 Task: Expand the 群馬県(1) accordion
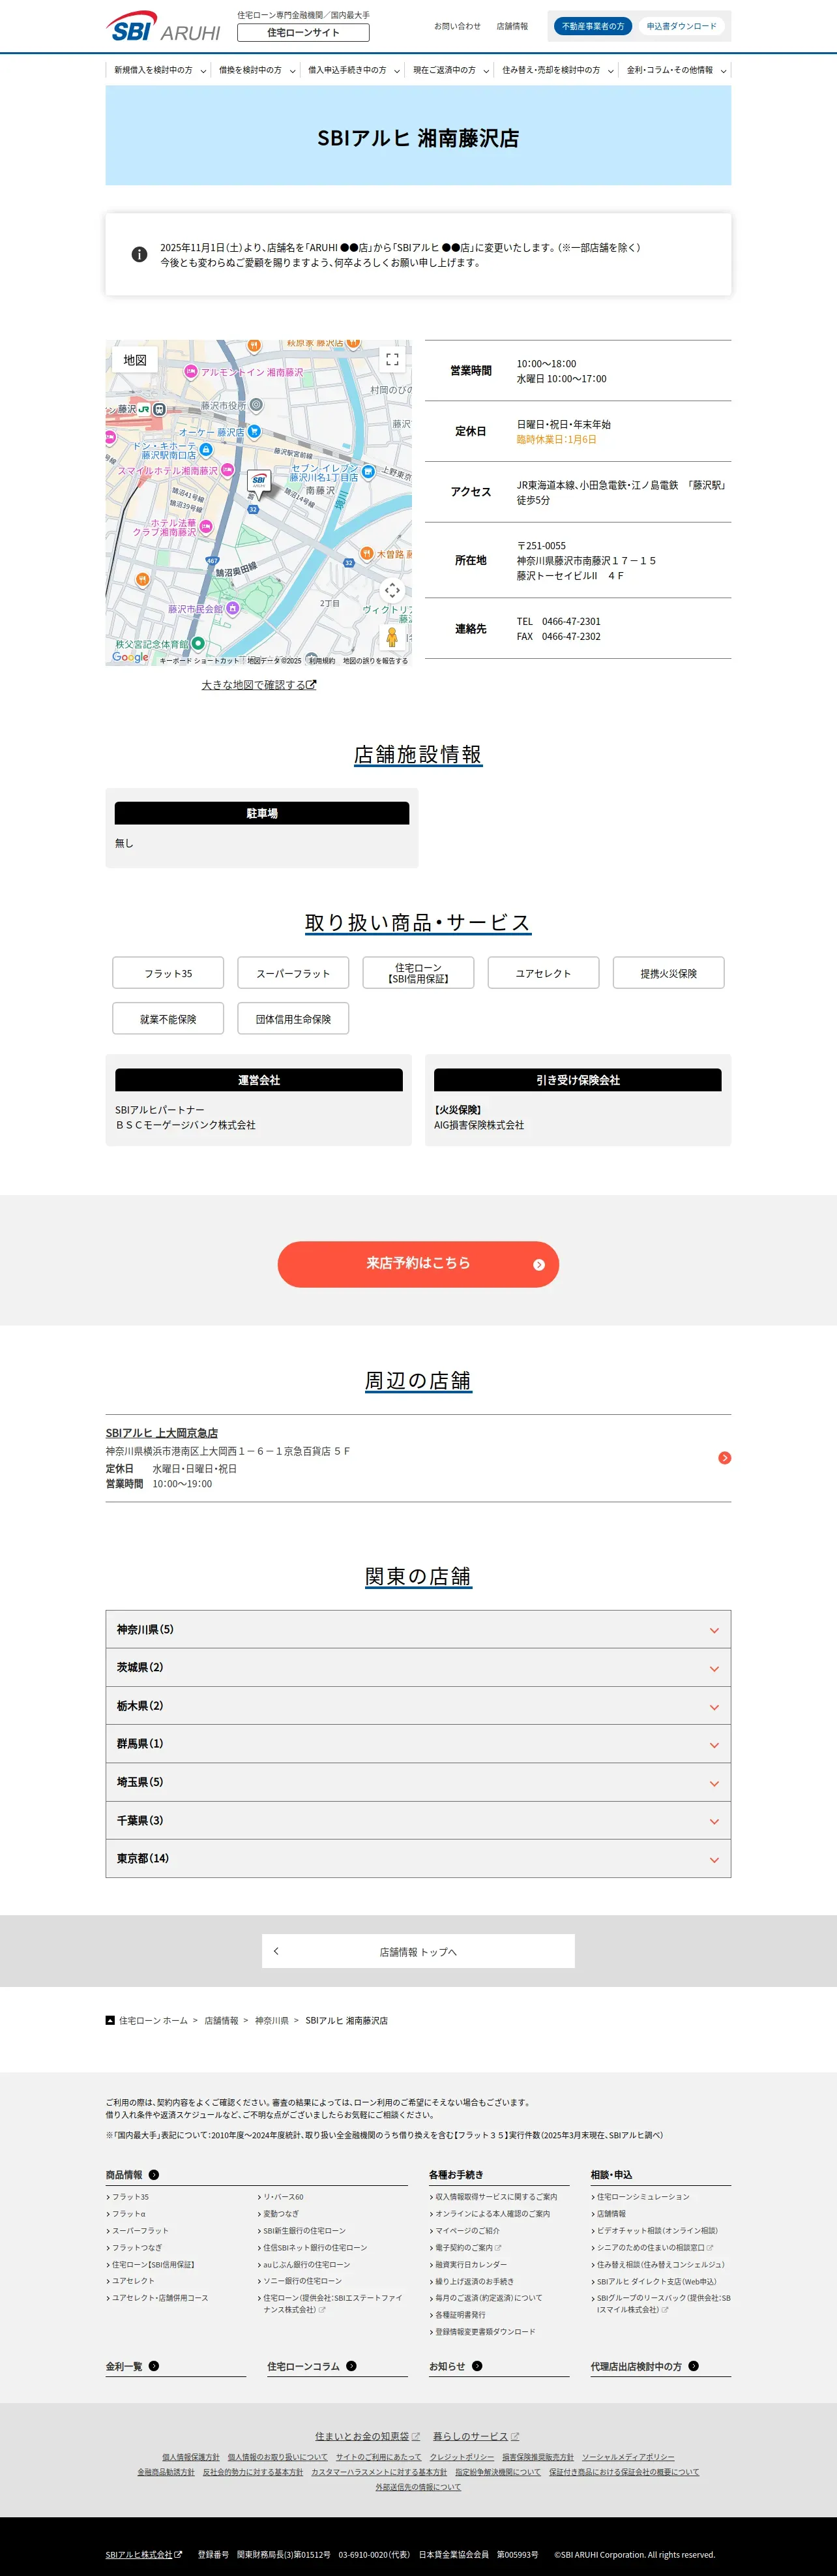click(x=417, y=1744)
